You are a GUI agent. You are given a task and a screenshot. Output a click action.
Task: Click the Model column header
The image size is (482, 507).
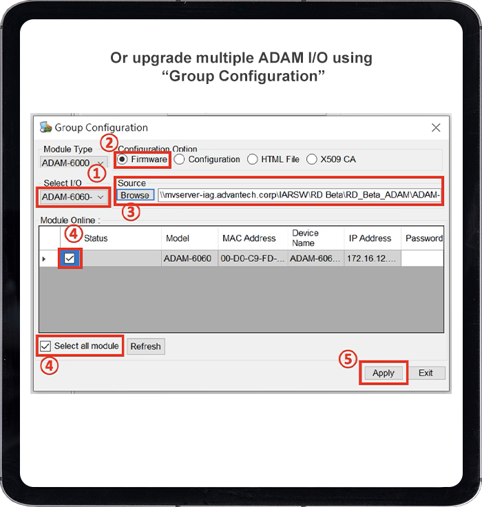coord(190,238)
